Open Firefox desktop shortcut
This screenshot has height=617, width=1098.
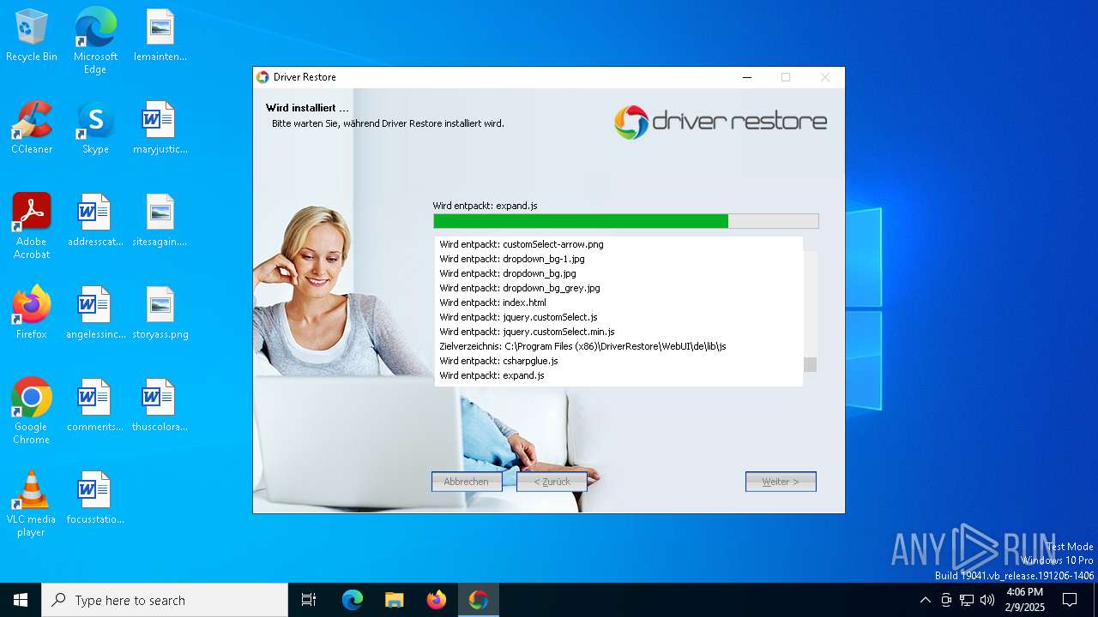click(32, 314)
